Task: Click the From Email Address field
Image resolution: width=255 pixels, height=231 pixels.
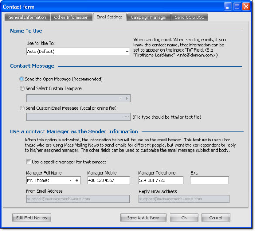Action: tap(78, 199)
